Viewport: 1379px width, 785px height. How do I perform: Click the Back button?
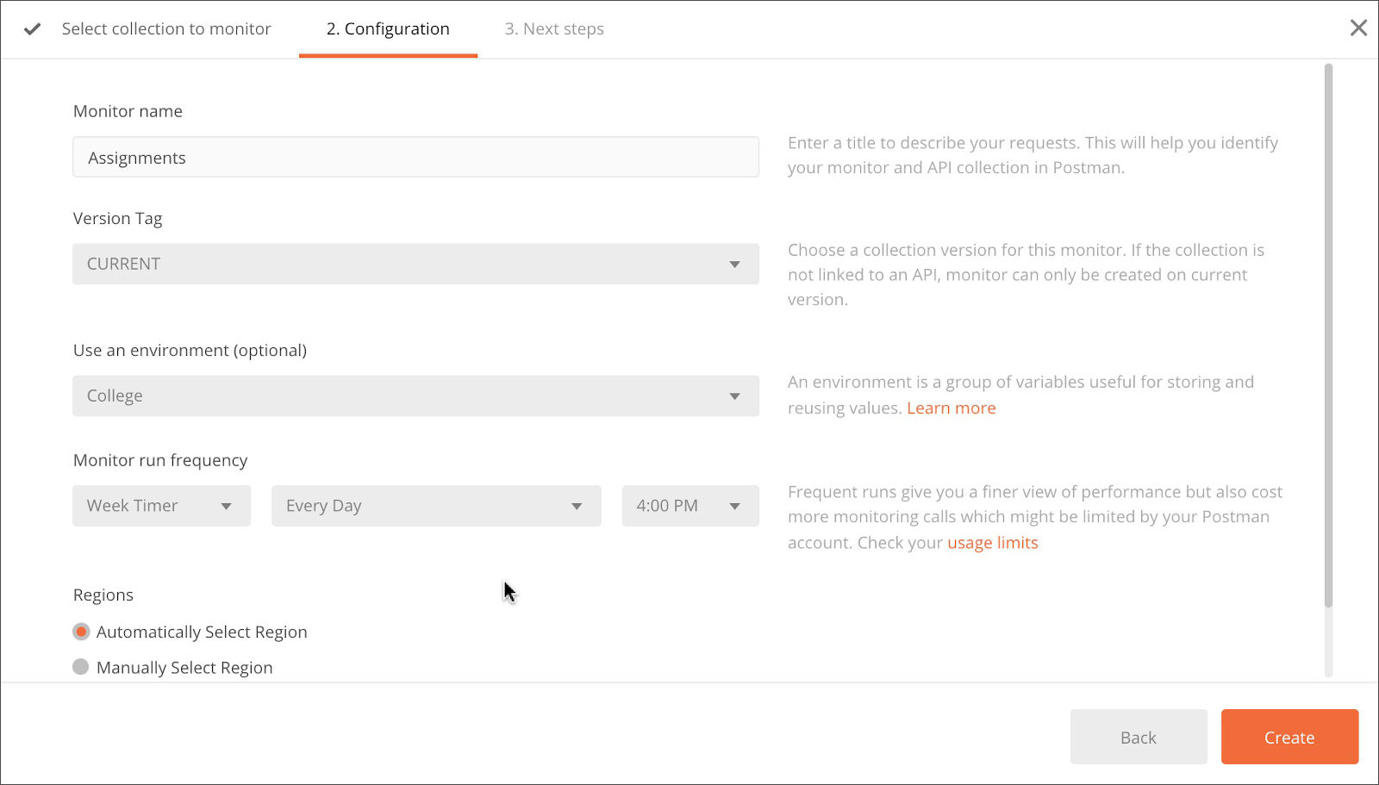click(x=1139, y=737)
